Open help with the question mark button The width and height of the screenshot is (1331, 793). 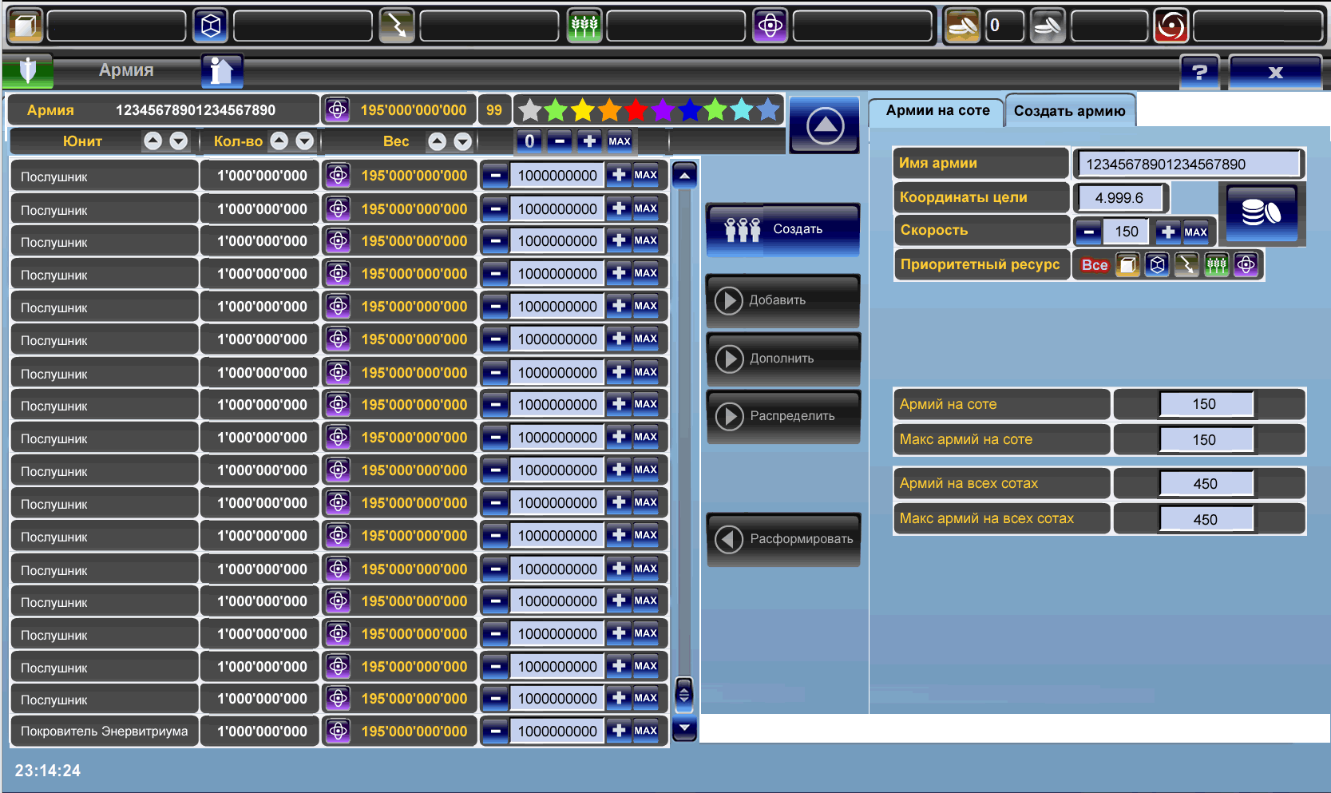pos(1199,72)
